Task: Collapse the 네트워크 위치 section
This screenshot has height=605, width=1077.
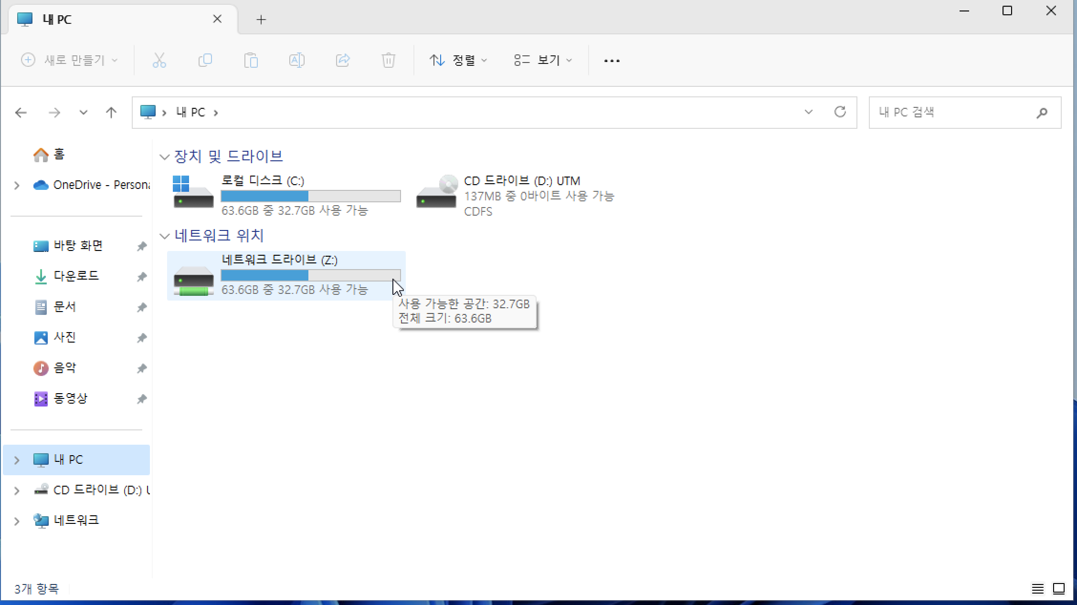Action: [165, 236]
